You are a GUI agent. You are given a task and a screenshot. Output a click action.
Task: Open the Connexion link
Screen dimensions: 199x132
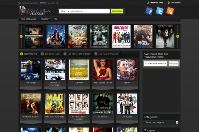pos(176,3)
